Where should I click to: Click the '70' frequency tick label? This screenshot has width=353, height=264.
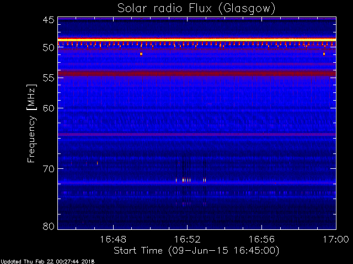49,169
